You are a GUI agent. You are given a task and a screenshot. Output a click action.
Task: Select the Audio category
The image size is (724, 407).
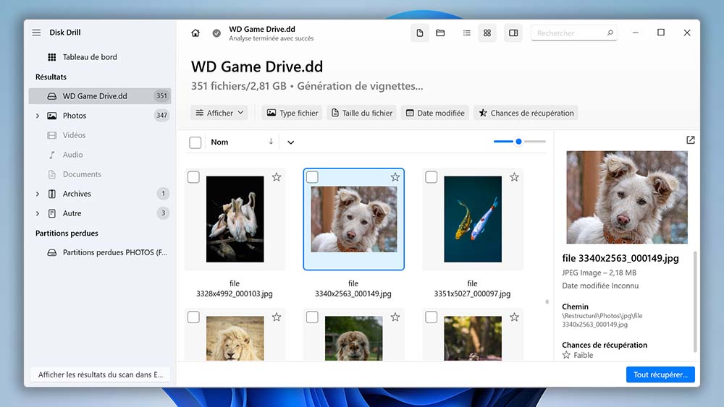tap(100, 155)
